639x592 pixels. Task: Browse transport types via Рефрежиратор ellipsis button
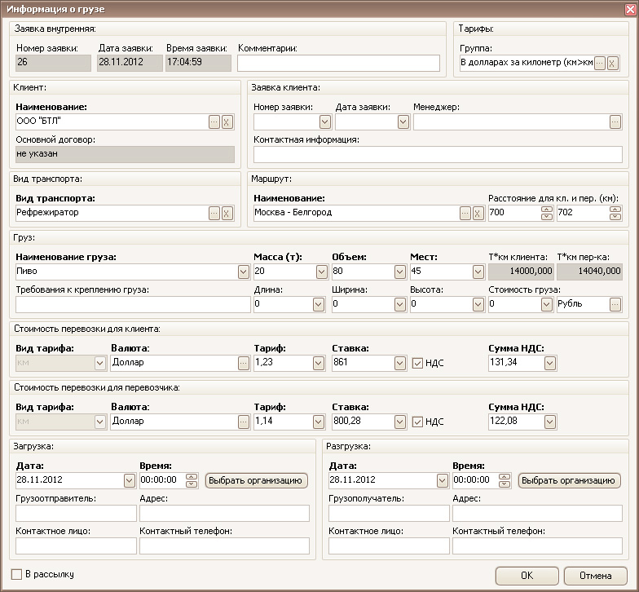click(214, 213)
